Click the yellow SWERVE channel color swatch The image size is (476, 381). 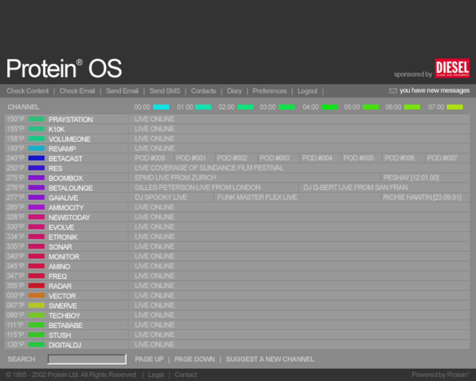(x=36, y=305)
